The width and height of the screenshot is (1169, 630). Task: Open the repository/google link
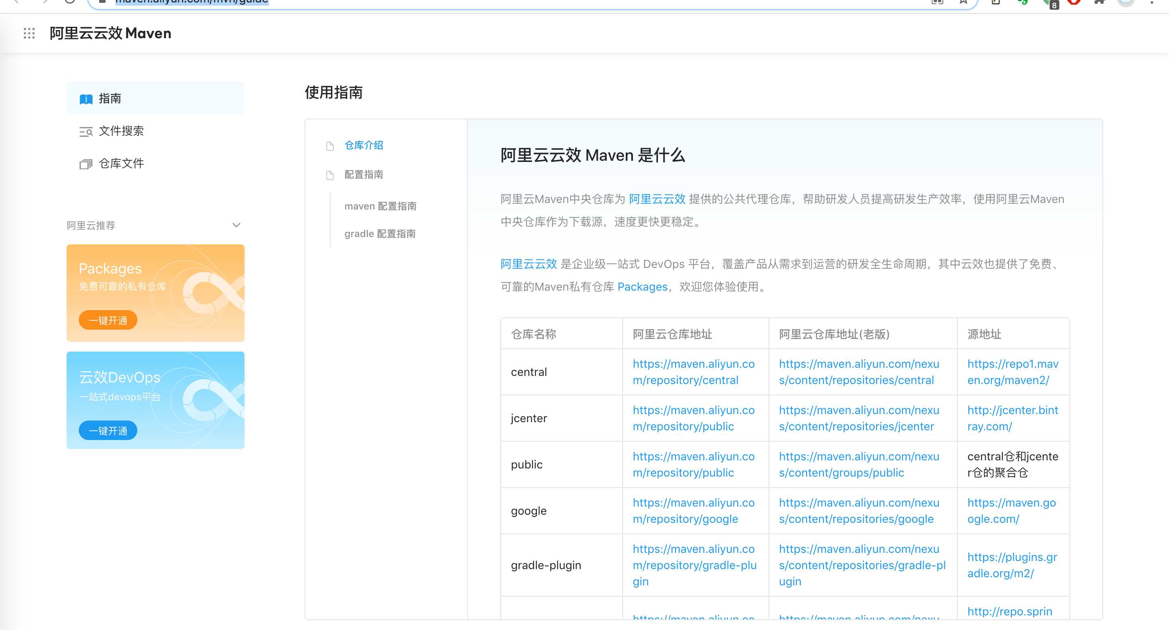693,511
